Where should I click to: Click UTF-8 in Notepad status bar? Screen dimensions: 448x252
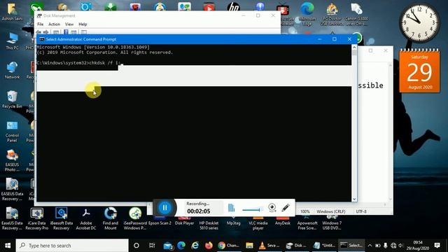tap(361, 211)
